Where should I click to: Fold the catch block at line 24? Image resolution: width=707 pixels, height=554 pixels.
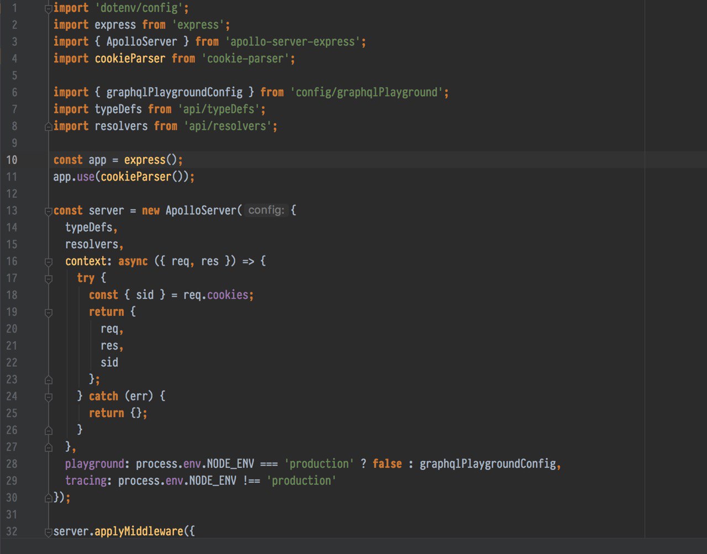click(49, 397)
